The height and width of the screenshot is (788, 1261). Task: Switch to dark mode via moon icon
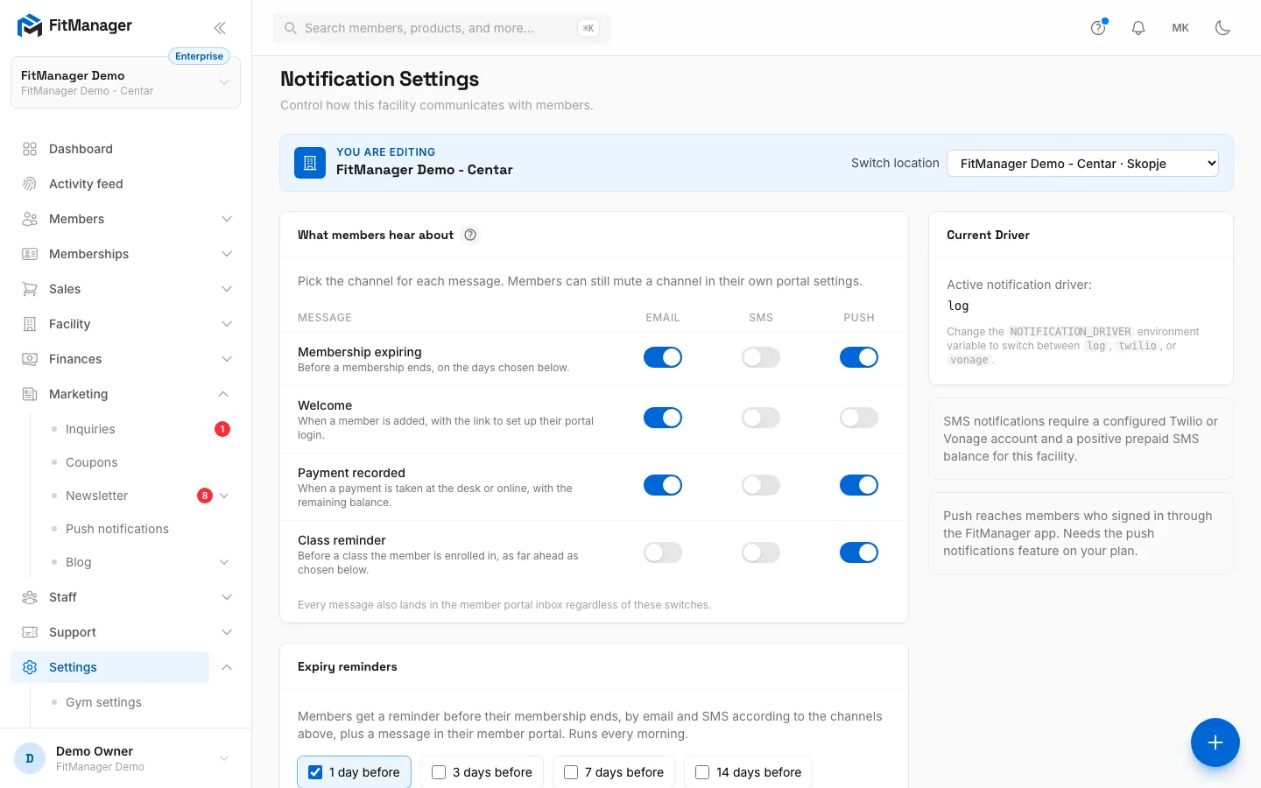pyautogui.click(x=1222, y=28)
